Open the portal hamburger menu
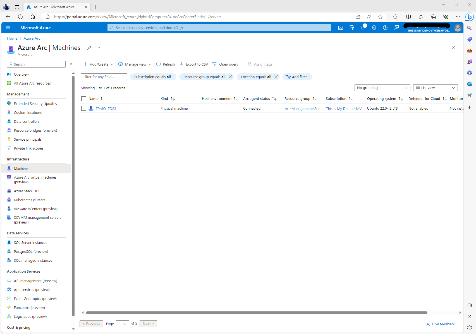 (8, 28)
